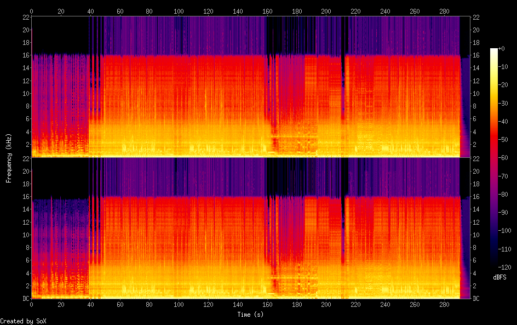Click the 160 tick on the bottom time axis
517x325 pixels.
(x=267, y=304)
